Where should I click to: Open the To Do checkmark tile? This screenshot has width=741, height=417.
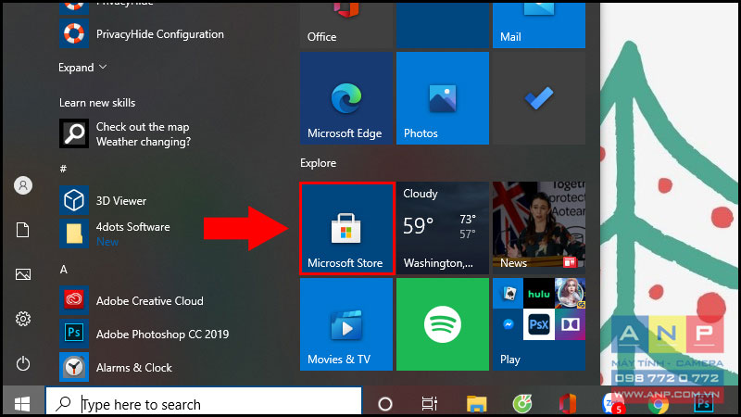[x=539, y=98]
